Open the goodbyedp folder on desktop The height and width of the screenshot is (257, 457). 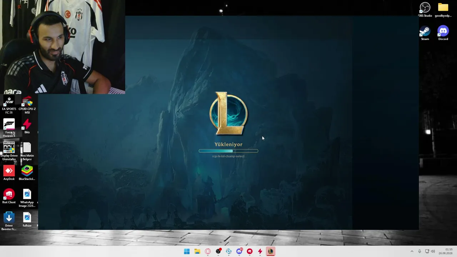[443, 10]
